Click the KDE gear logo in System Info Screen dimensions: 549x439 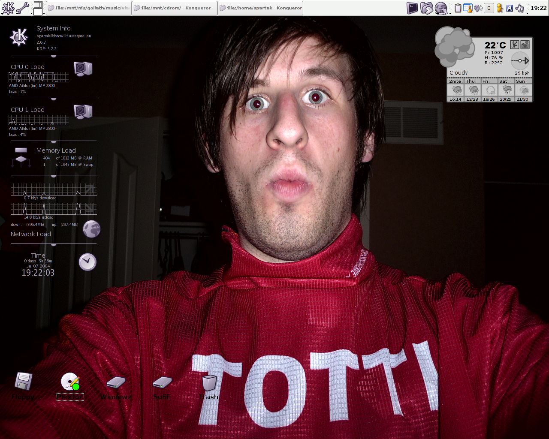pos(19,37)
